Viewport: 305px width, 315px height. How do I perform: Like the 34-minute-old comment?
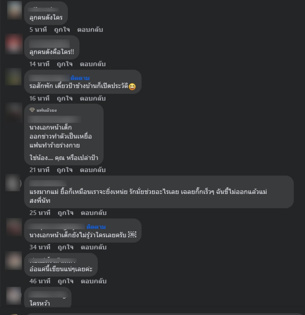(66, 247)
